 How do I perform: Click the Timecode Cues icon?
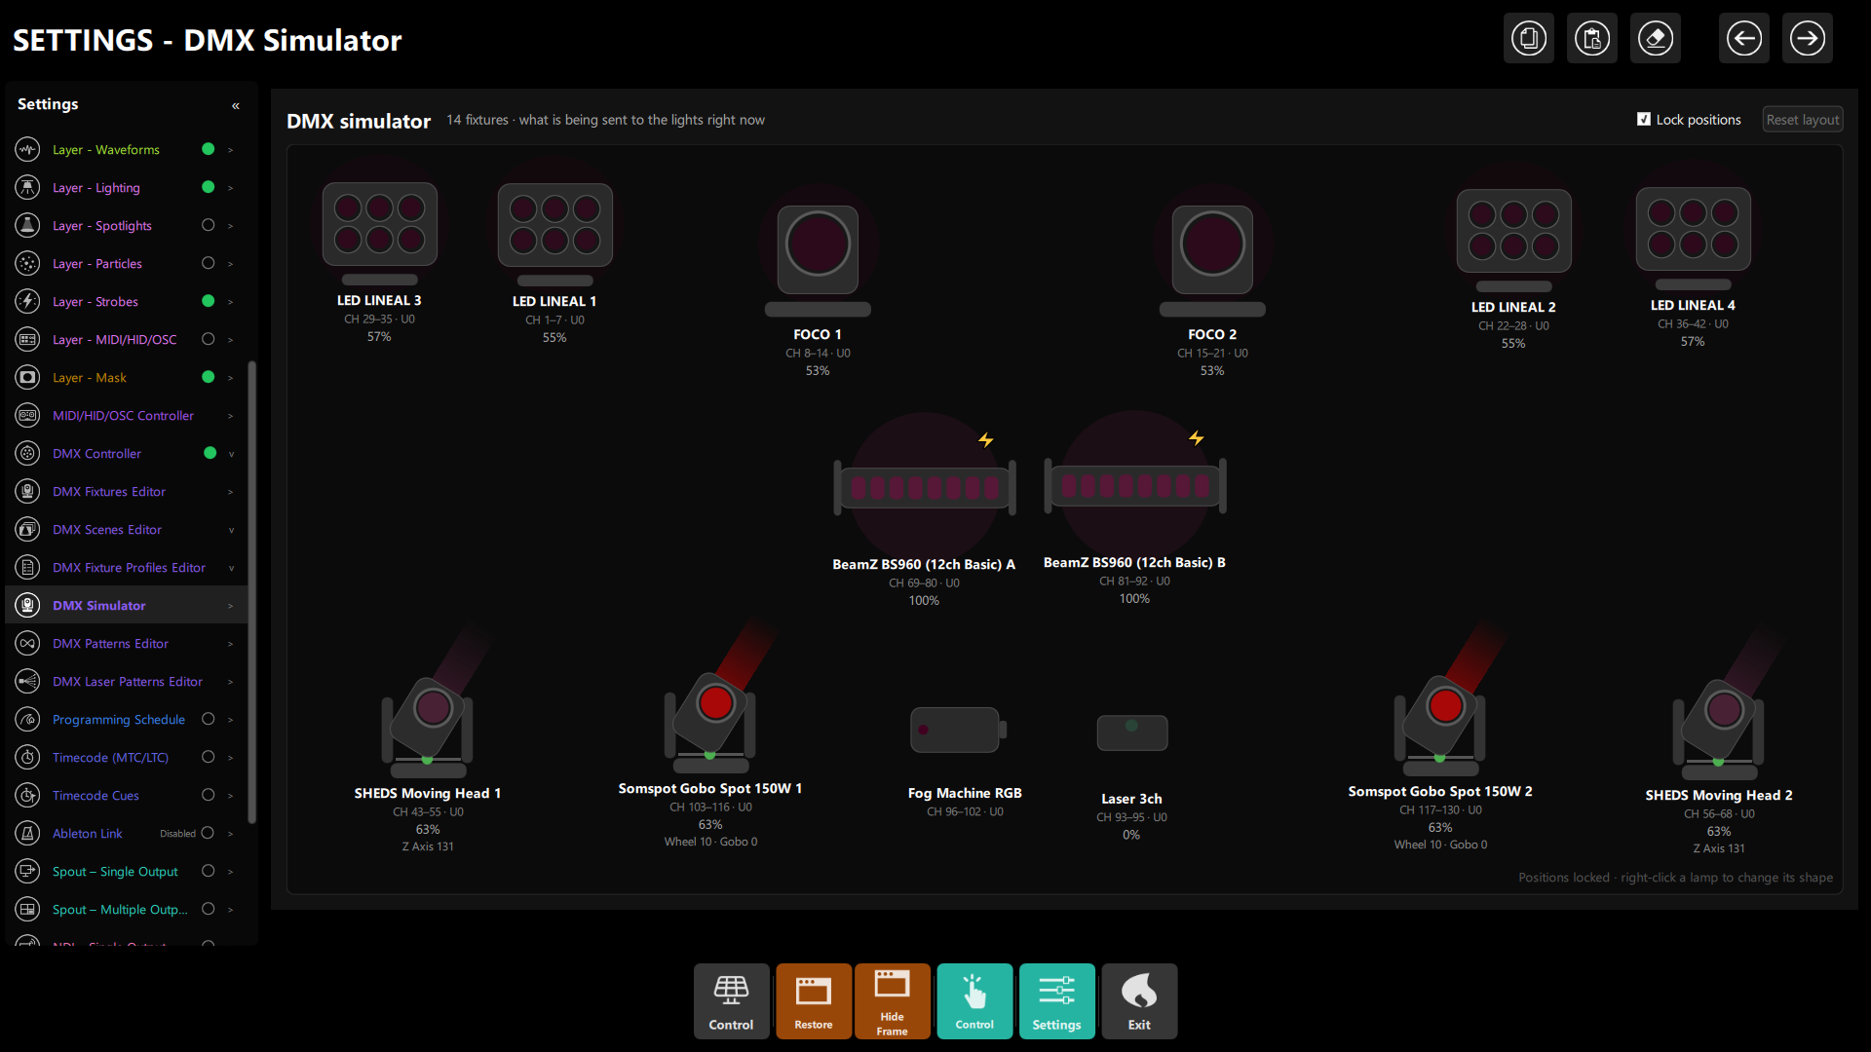tap(27, 795)
